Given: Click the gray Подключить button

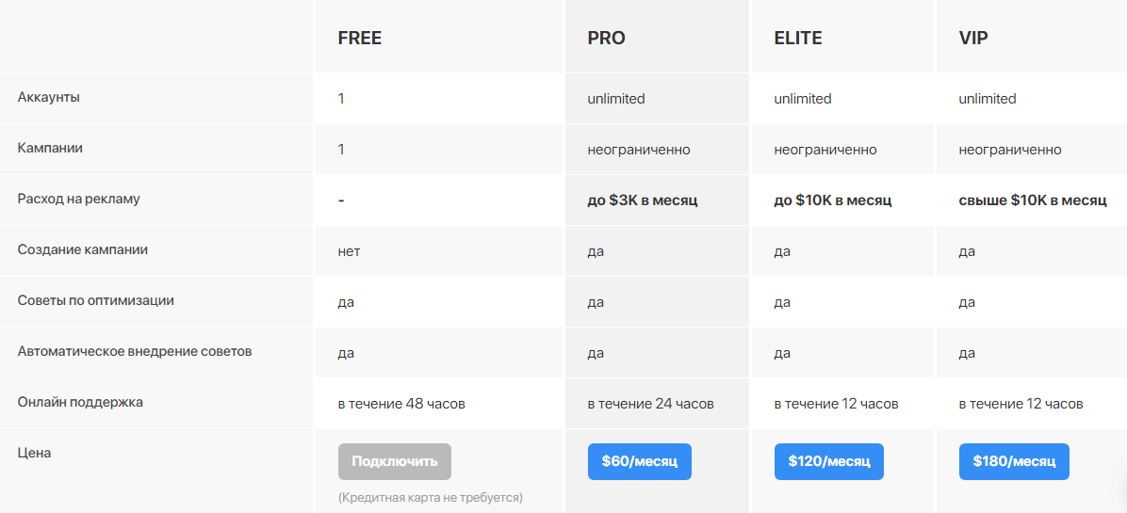Looking at the screenshot, I should tap(395, 461).
